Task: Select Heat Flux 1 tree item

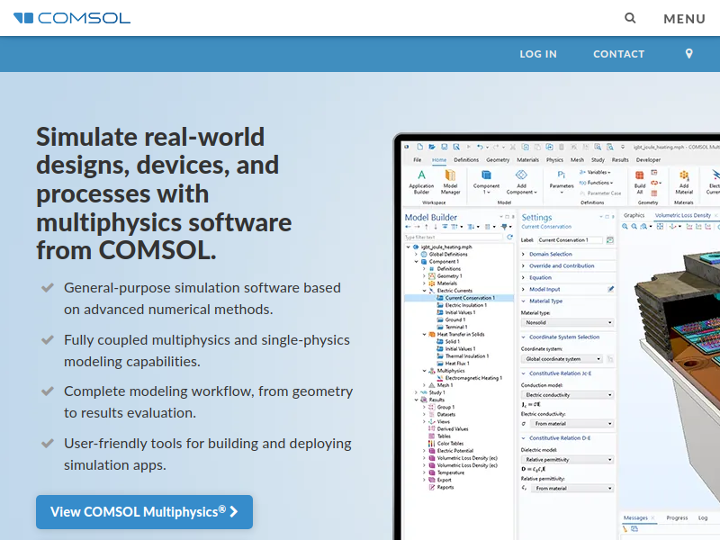Action: pos(457,364)
